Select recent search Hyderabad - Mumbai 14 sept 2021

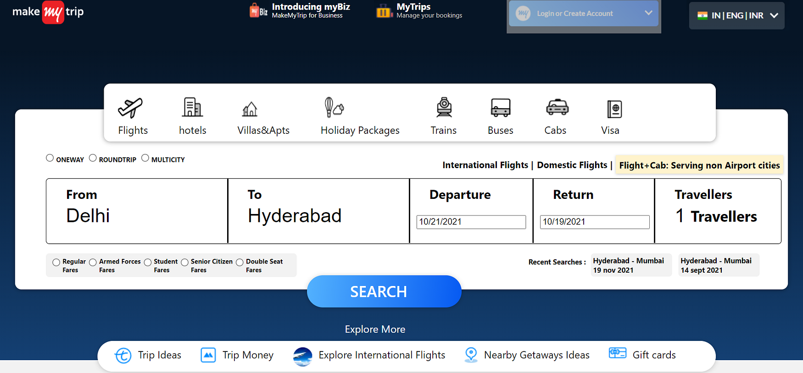(x=719, y=265)
